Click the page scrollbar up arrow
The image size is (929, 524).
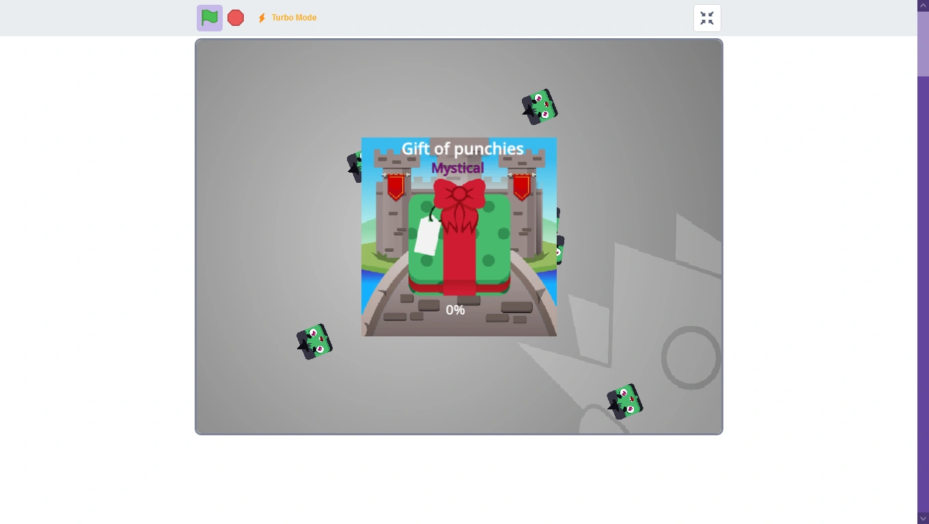tap(923, 5)
